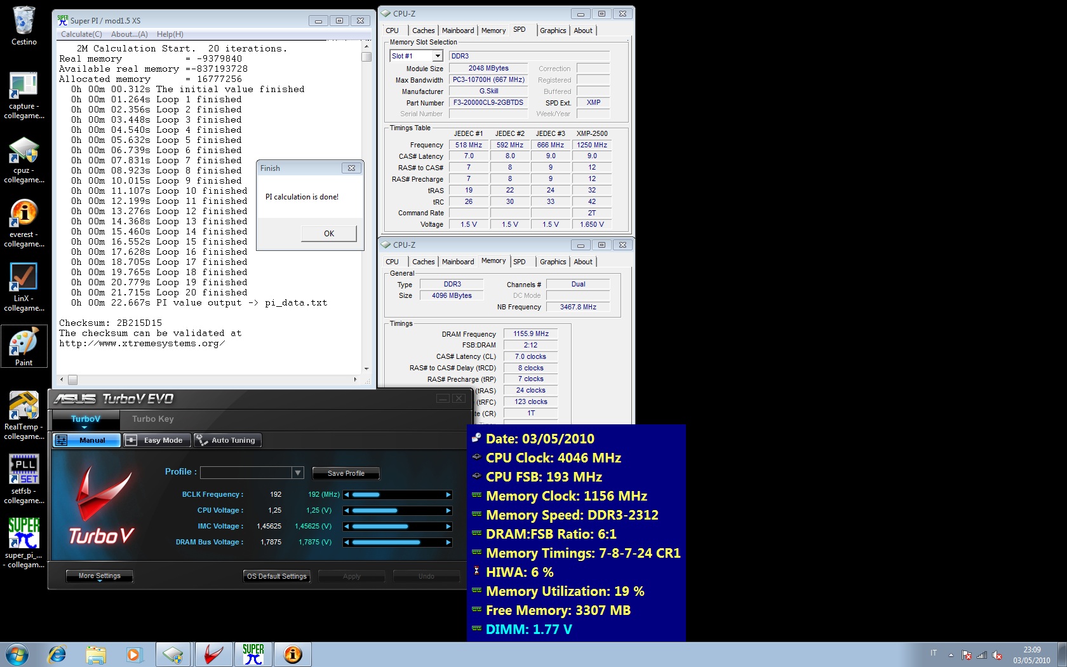1067x667 pixels.
Task: Expand the Profile dropdown arrow
Action: tap(297, 473)
